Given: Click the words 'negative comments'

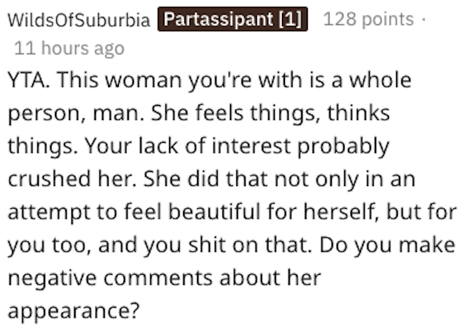Looking at the screenshot, I should 110,278.
